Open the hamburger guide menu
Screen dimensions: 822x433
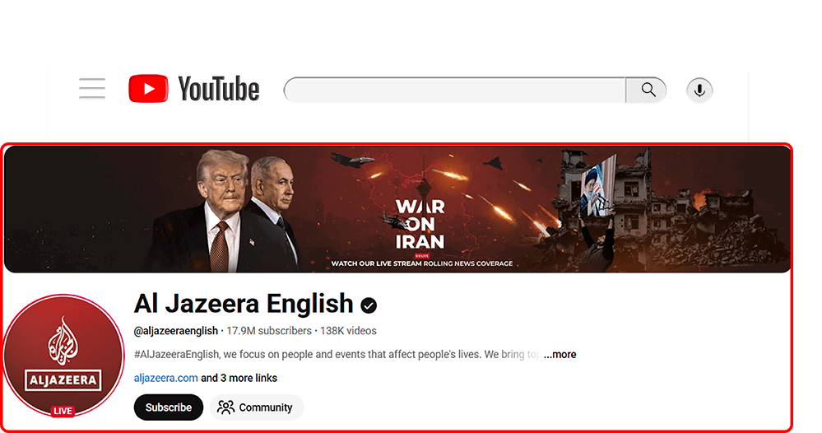coord(92,89)
